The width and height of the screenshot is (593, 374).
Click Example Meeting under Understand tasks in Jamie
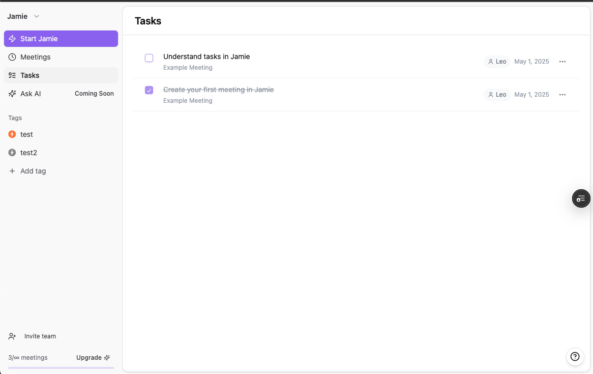(188, 67)
